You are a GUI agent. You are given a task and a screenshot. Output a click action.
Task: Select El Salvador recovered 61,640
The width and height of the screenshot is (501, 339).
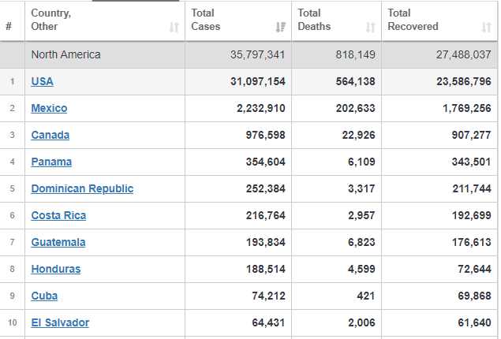pyautogui.click(x=474, y=322)
